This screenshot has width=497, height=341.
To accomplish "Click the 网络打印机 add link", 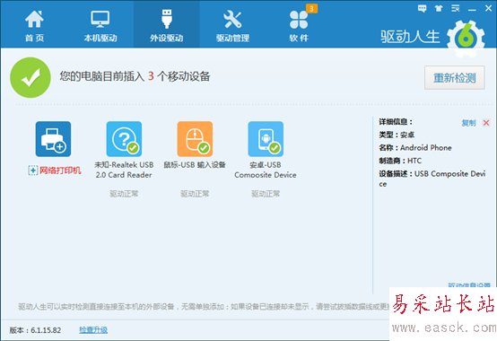I will (x=55, y=170).
